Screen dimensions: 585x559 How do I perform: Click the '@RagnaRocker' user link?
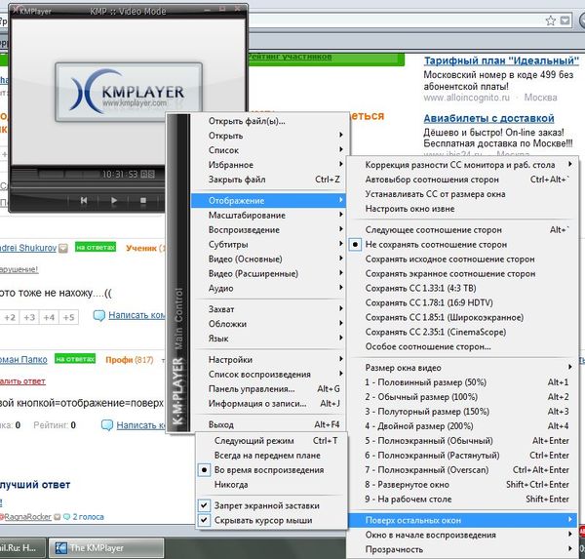pyautogui.click(x=27, y=517)
